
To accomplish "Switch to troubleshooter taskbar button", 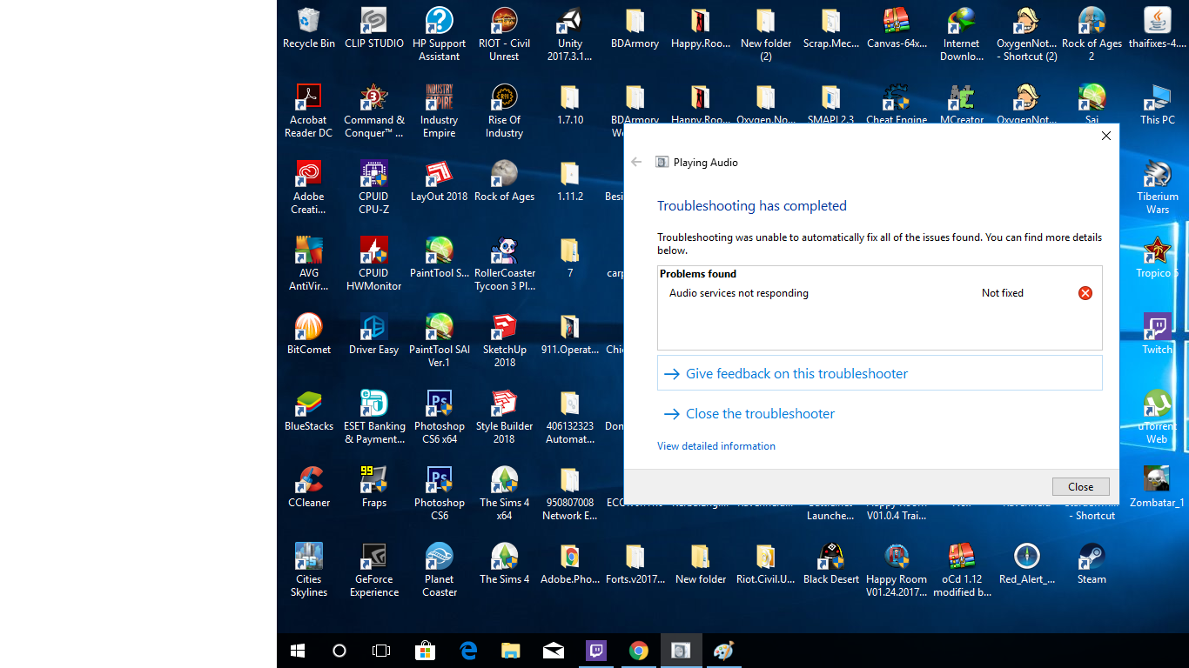I will click(x=681, y=651).
